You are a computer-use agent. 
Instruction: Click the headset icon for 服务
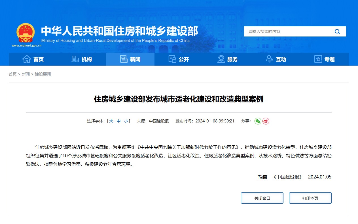click(221, 59)
